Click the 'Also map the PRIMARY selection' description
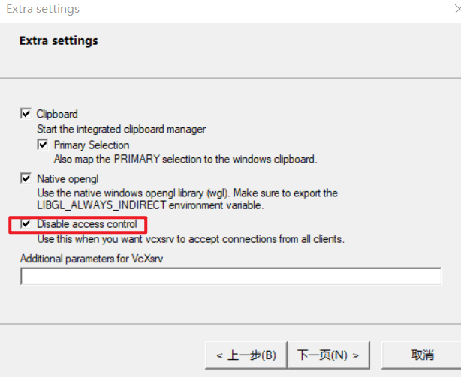 (x=185, y=160)
